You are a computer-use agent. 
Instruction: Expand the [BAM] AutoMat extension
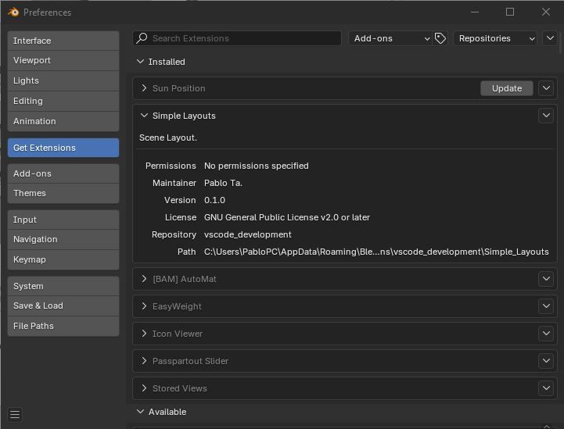(144, 279)
